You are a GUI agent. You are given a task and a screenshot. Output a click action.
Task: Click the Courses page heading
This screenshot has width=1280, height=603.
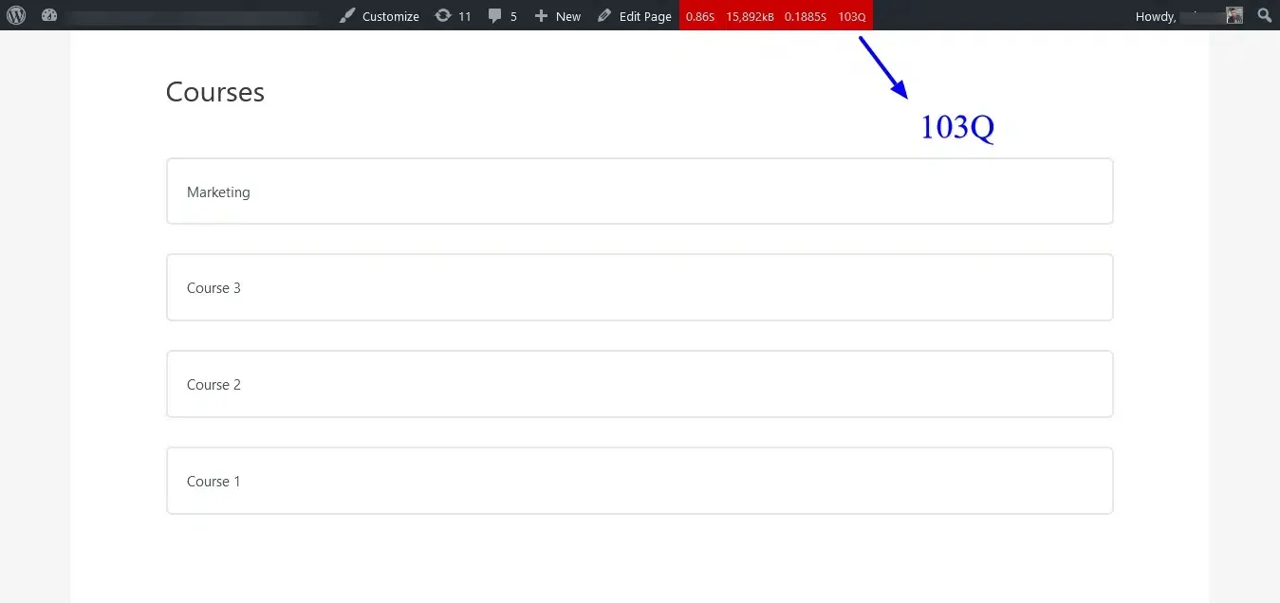point(214,92)
